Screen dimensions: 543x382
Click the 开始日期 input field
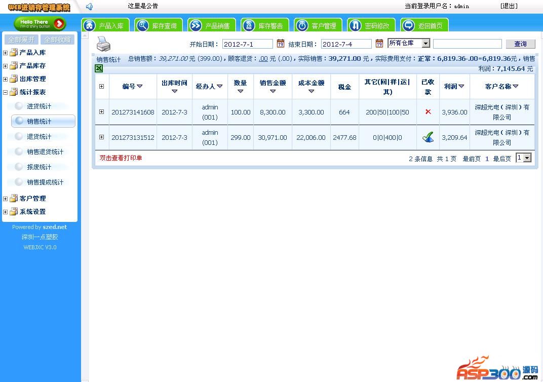(x=247, y=44)
